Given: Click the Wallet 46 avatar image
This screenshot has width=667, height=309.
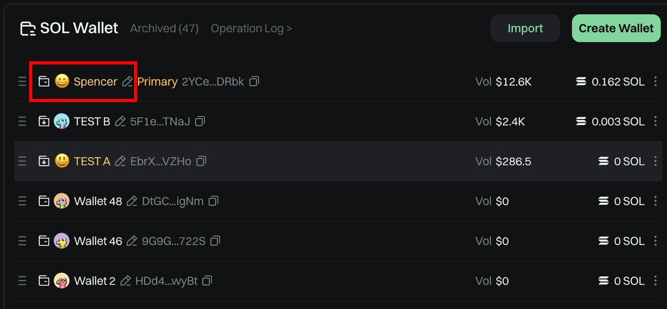Looking at the screenshot, I should [x=62, y=241].
